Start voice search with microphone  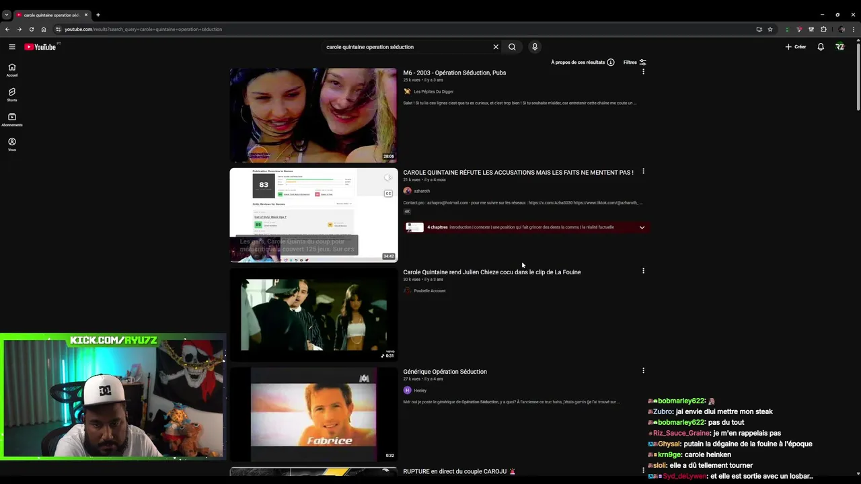tap(535, 47)
